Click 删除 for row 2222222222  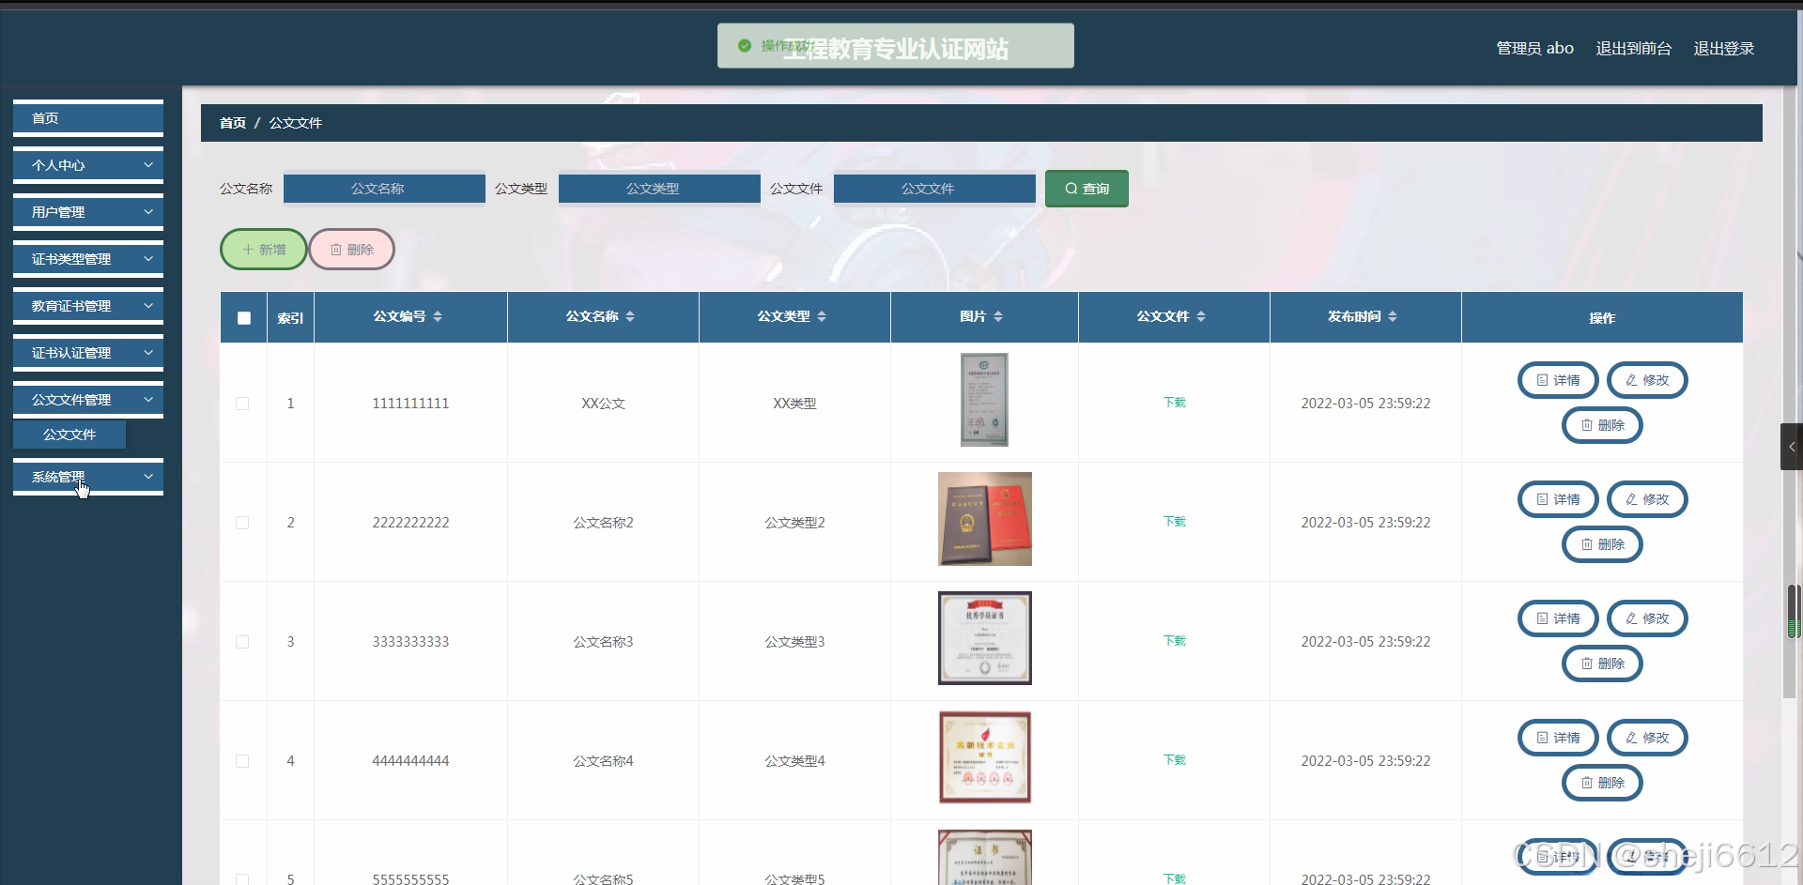1602,544
